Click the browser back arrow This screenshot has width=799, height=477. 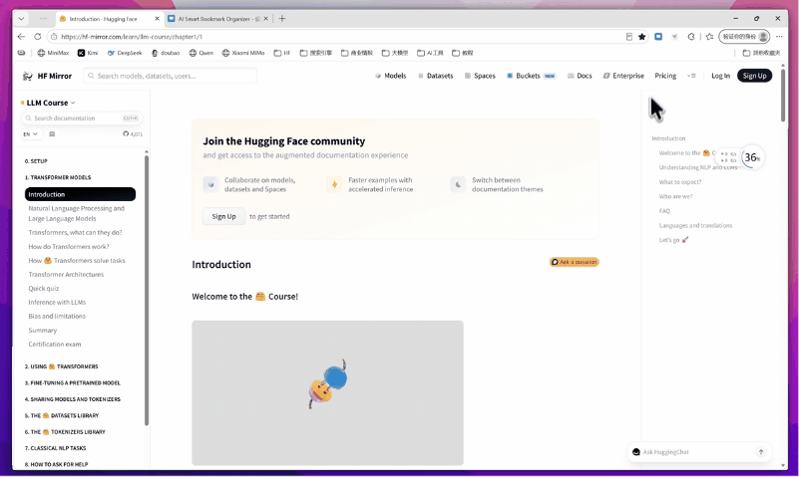pos(21,37)
